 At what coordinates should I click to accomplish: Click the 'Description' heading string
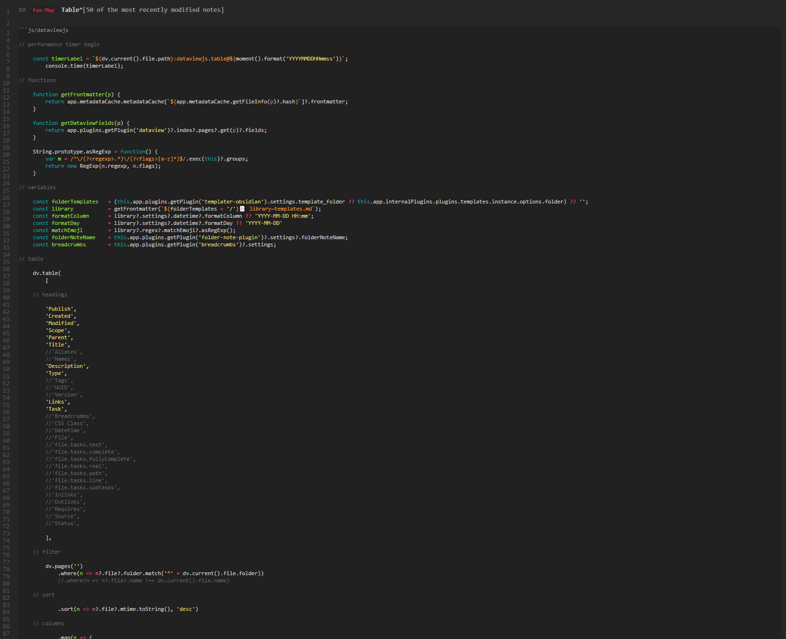(x=66, y=366)
